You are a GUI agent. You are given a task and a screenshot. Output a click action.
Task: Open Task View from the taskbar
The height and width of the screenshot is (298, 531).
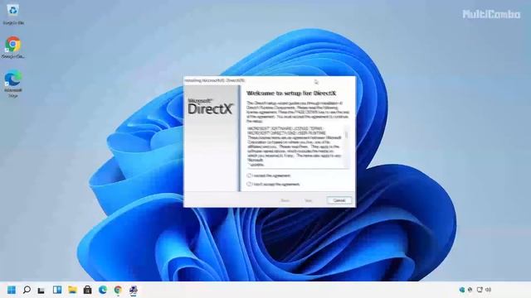[41, 290]
